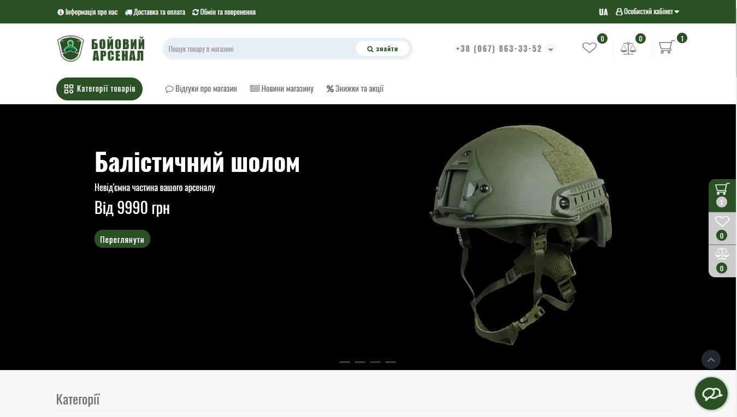Click the floating sidebar cart icon

pos(722,189)
